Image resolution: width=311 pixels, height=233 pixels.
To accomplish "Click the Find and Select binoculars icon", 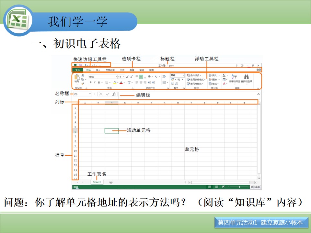I will click(246, 76).
